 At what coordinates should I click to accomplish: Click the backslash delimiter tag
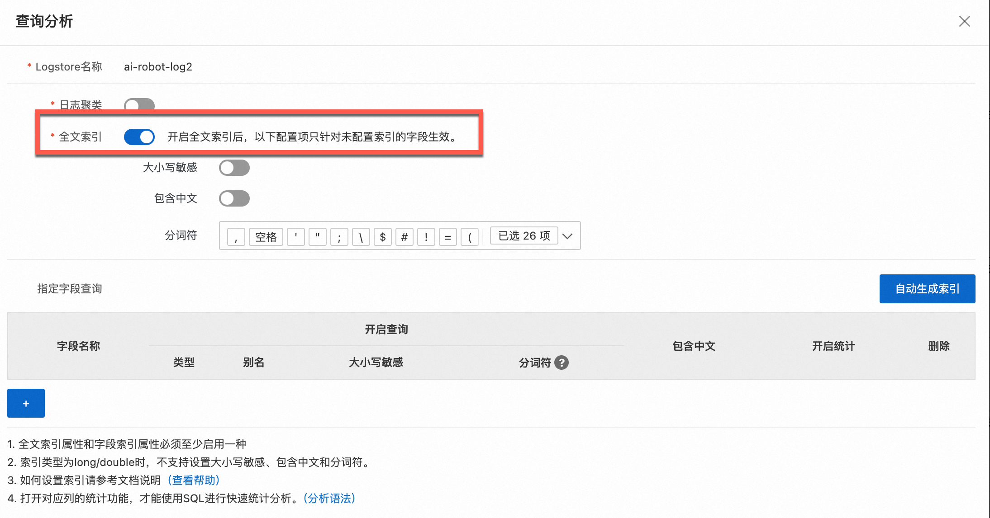361,236
